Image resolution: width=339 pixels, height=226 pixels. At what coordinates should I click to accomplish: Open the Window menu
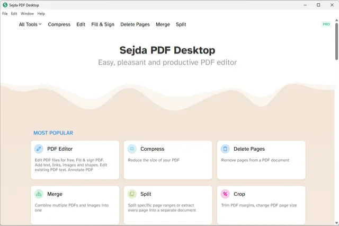coord(27,14)
